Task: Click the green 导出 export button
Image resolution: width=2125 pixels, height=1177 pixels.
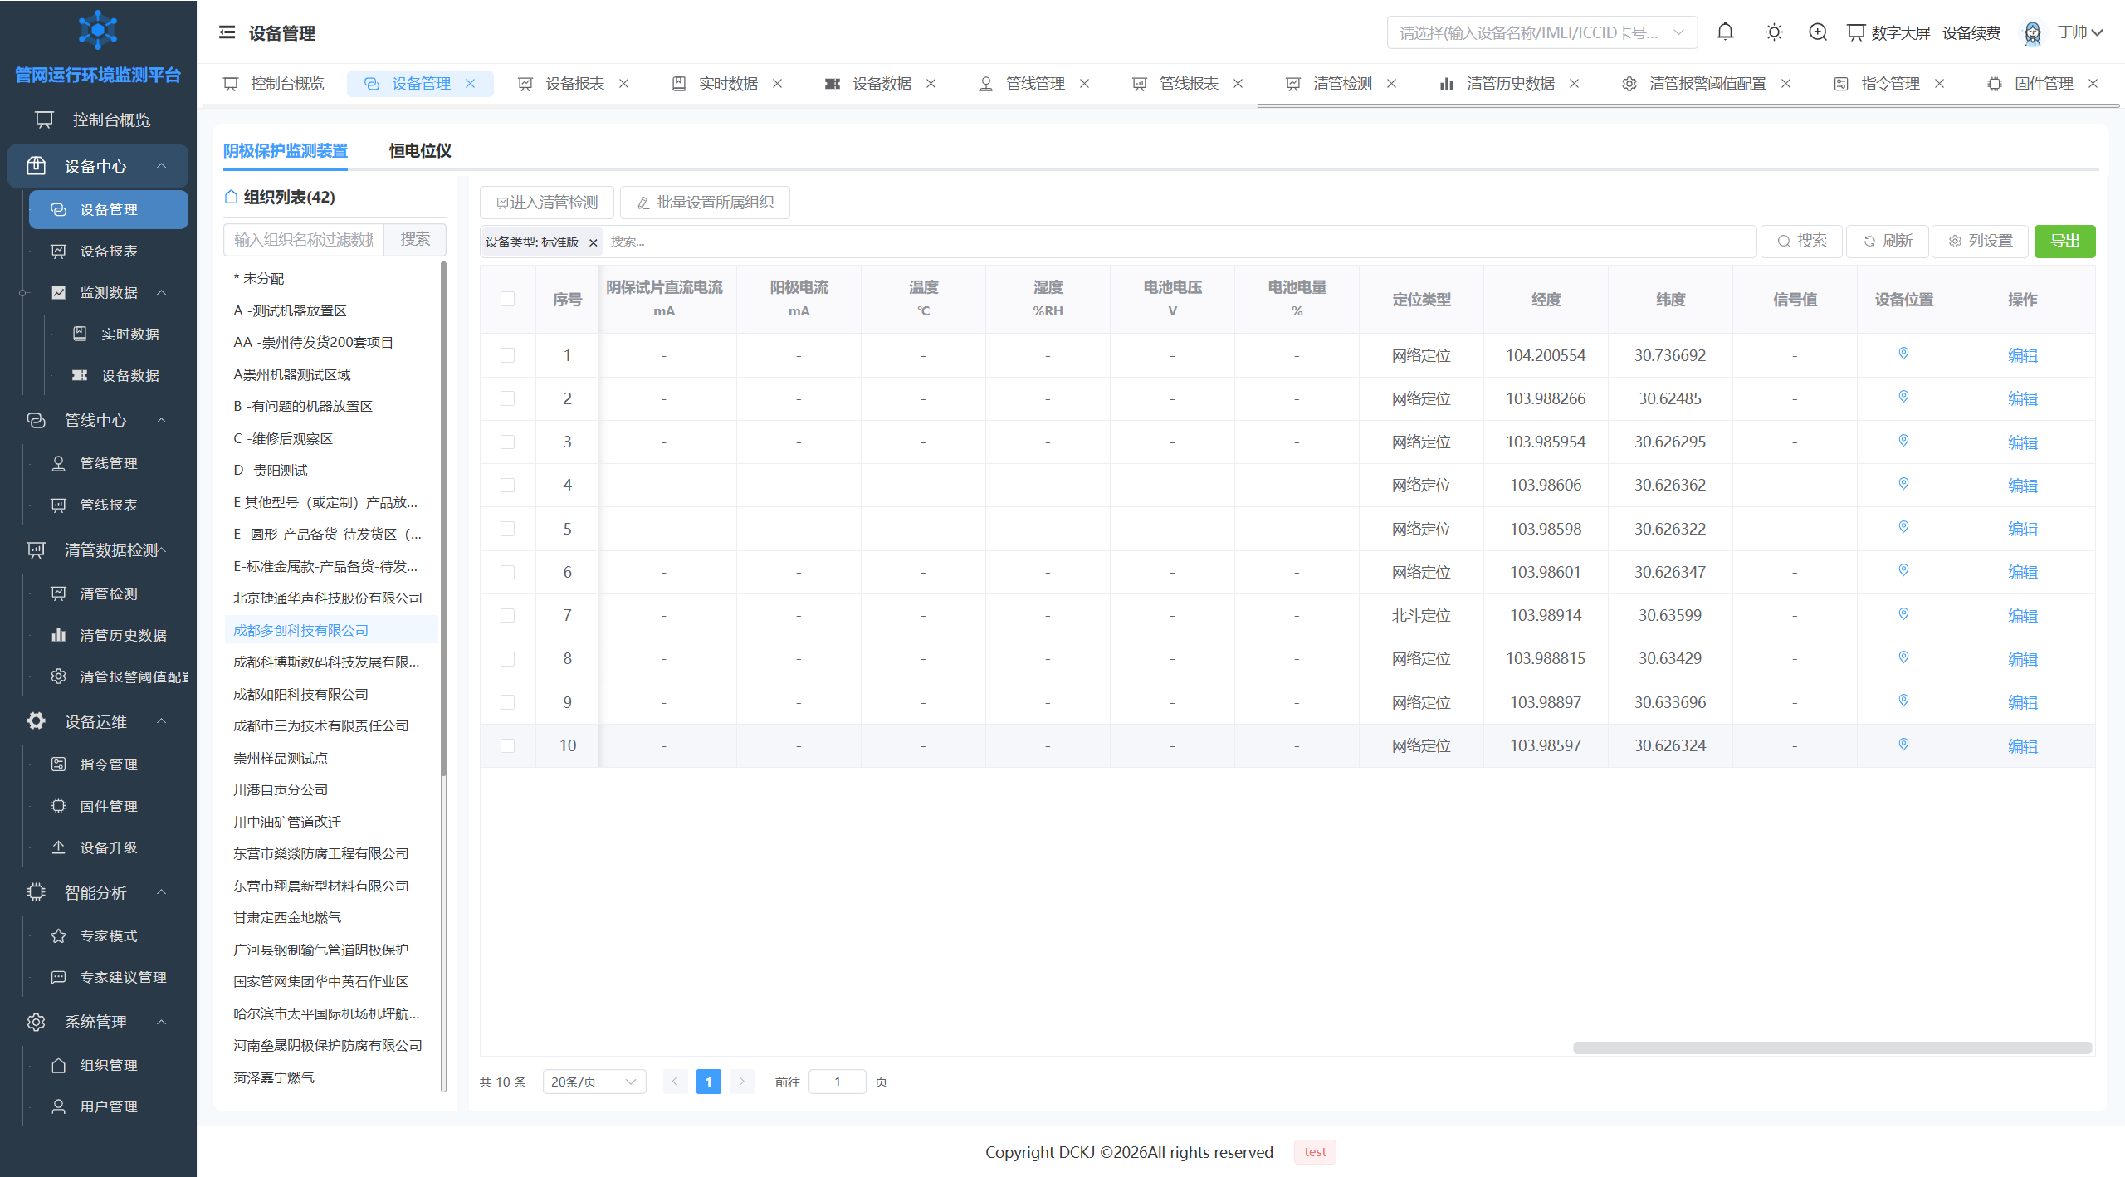Action: 2064,241
